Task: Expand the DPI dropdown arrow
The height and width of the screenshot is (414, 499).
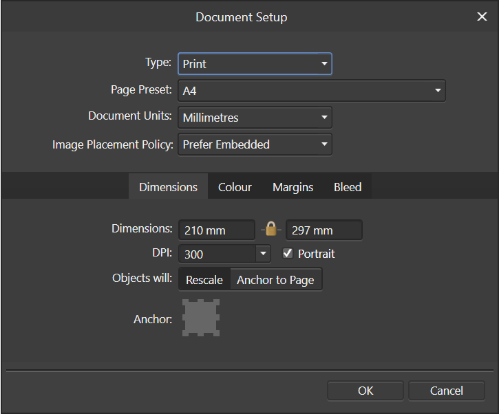Action: tap(263, 254)
